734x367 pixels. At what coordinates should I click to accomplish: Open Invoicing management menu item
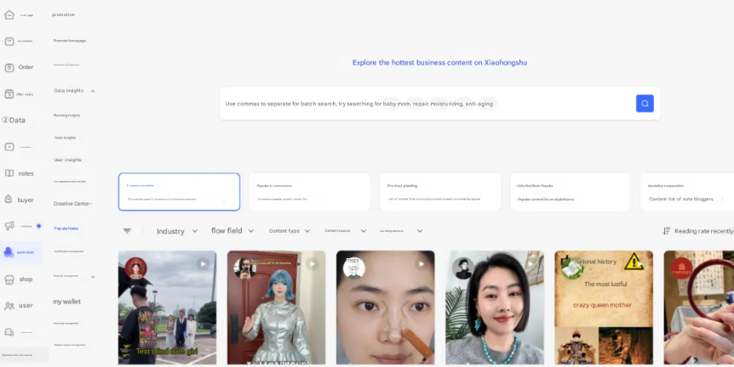point(66,323)
